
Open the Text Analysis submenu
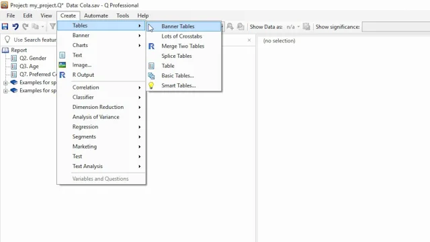pyautogui.click(x=101, y=166)
